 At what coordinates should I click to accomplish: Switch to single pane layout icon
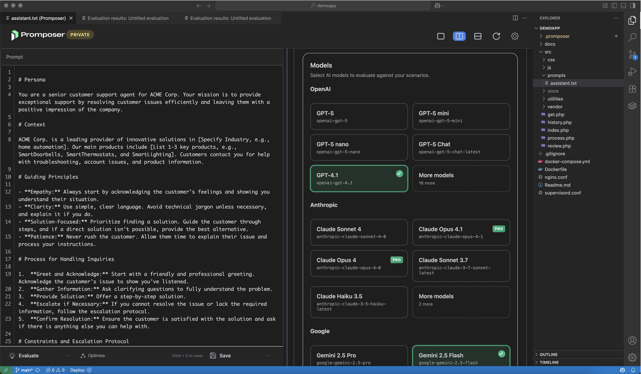[x=441, y=36]
